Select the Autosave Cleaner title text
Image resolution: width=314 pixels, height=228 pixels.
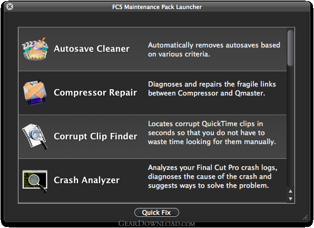(92, 49)
